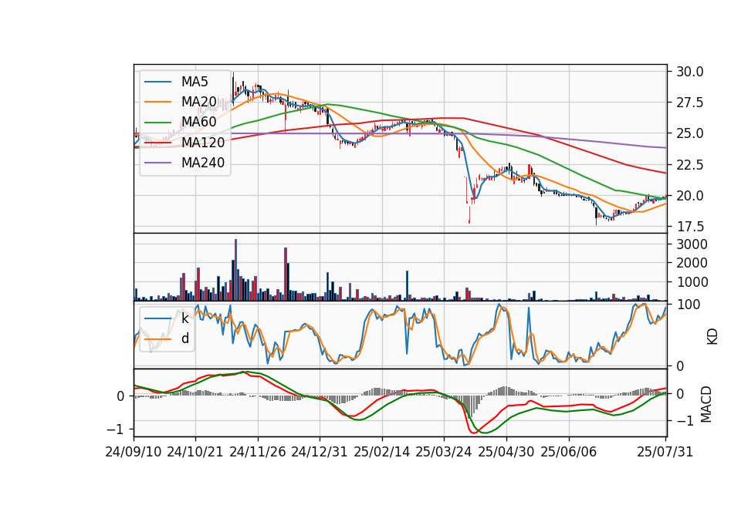Screen dimensions: 741x532
Task: Click the −1 label on left MACD axis
Action: coord(116,429)
